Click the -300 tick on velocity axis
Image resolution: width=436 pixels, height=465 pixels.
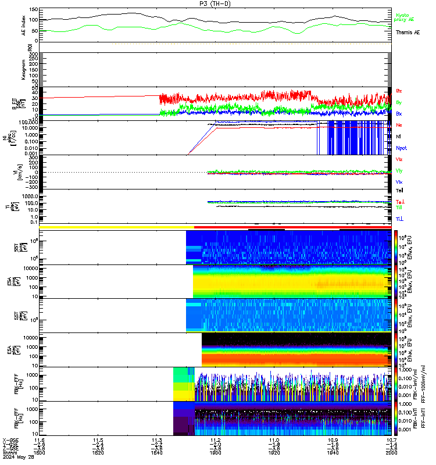(x=31, y=187)
